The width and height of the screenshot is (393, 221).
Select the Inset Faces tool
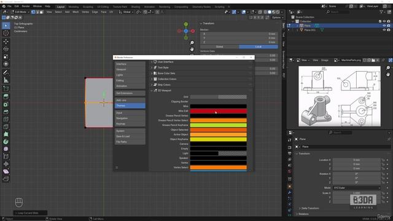[6, 104]
